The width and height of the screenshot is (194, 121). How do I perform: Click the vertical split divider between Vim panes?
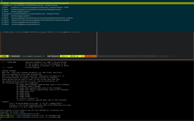(x=97, y=45)
